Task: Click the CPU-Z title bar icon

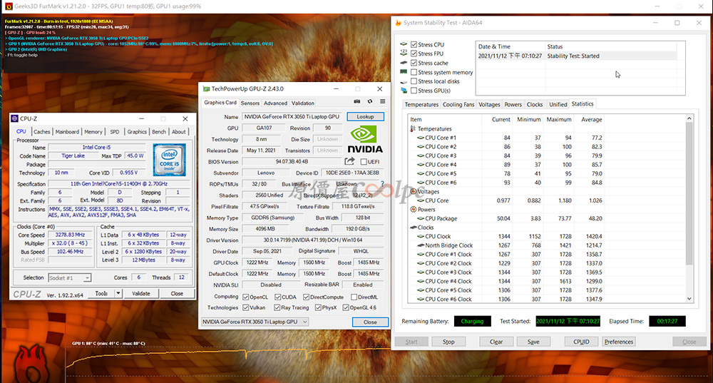Action: [14, 118]
